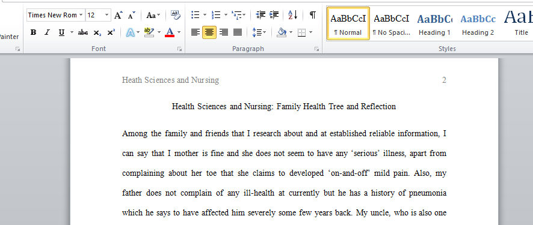
Task: Open the font color dropdown arrow
Action: [179, 32]
